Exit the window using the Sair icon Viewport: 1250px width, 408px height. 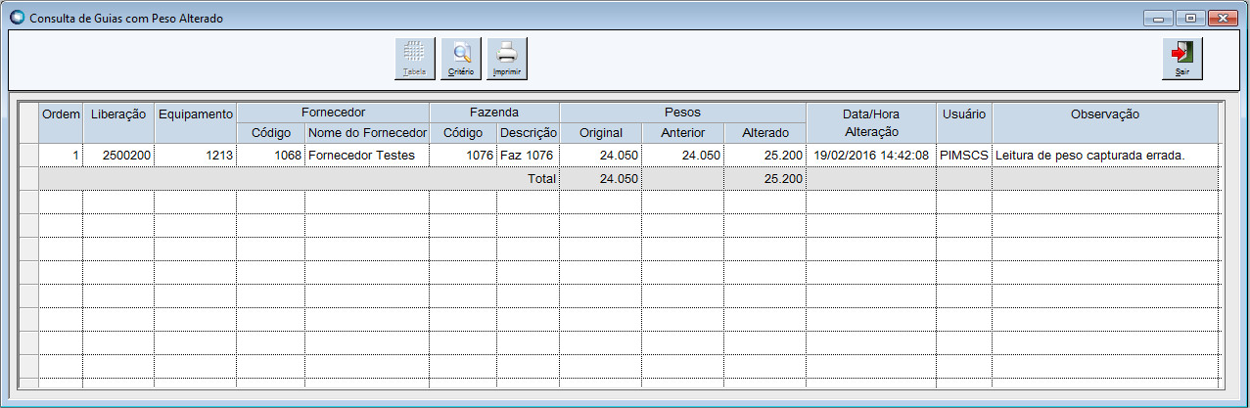coord(1182,59)
